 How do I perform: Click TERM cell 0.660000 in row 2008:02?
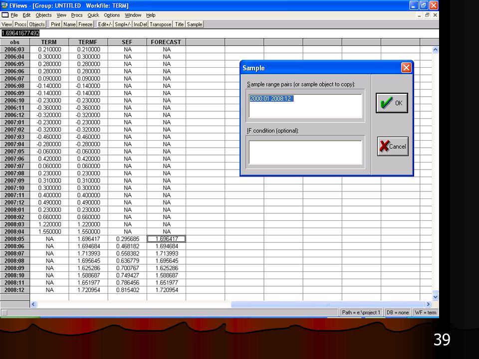point(49,217)
